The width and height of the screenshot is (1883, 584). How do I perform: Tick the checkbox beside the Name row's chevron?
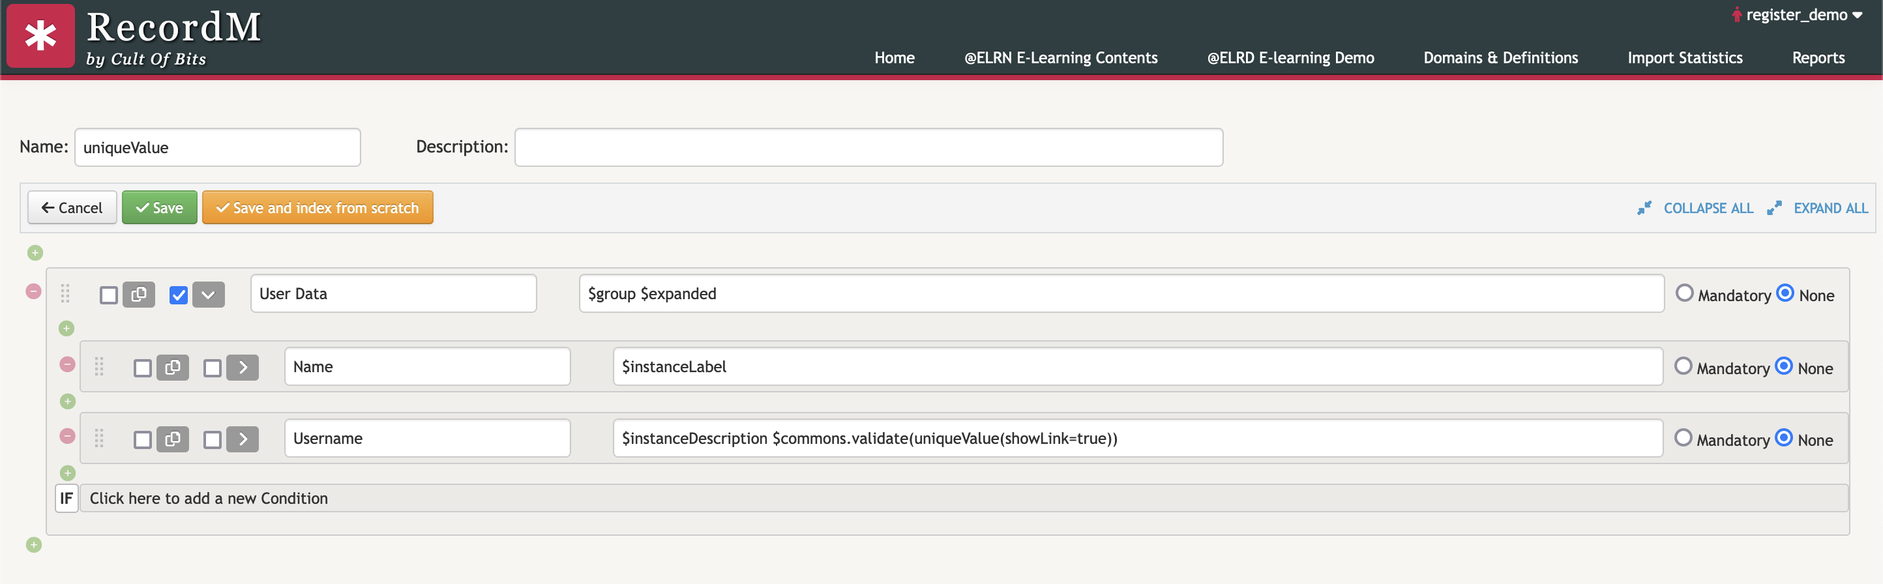click(x=212, y=368)
